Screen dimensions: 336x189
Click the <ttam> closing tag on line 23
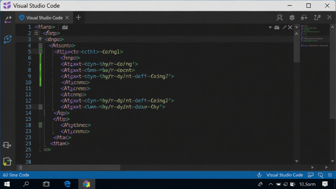pos(60,143)
